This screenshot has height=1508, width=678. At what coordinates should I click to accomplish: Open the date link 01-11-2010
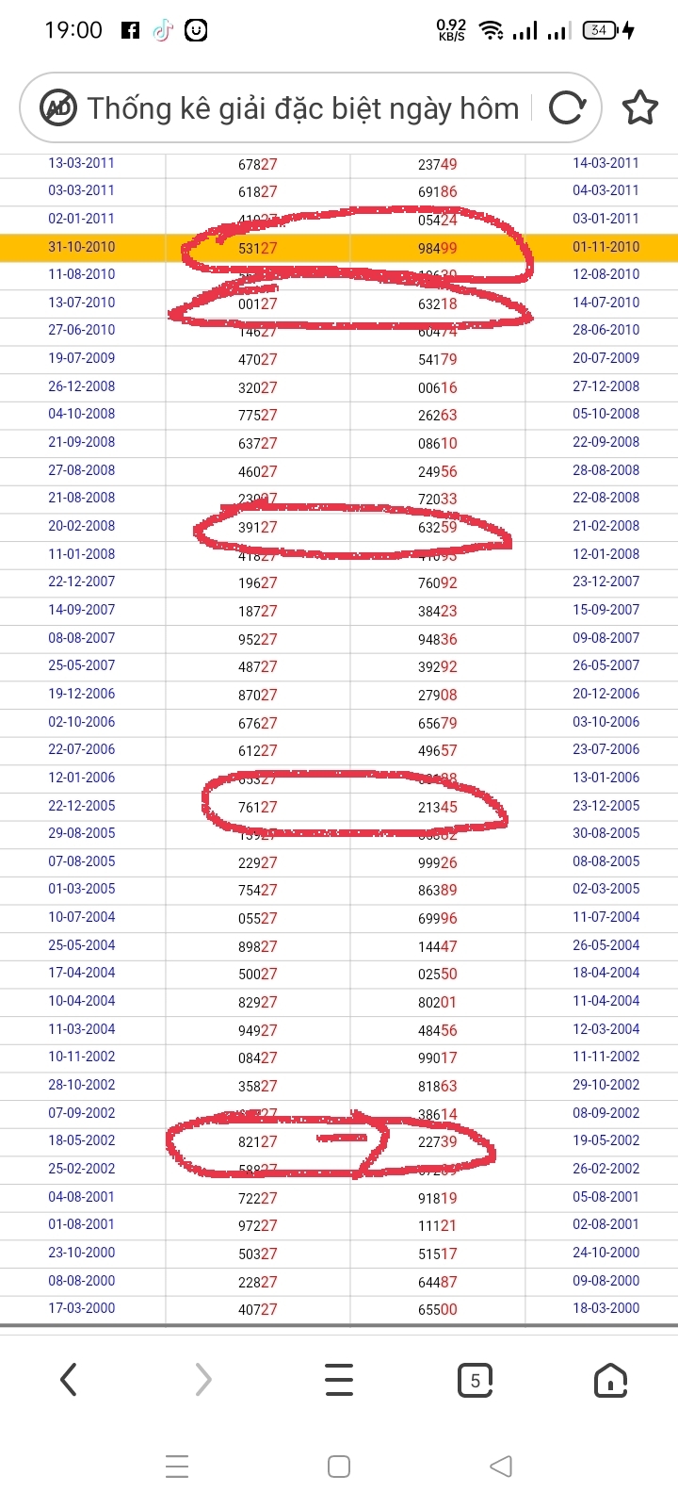(x=605, y=247)
